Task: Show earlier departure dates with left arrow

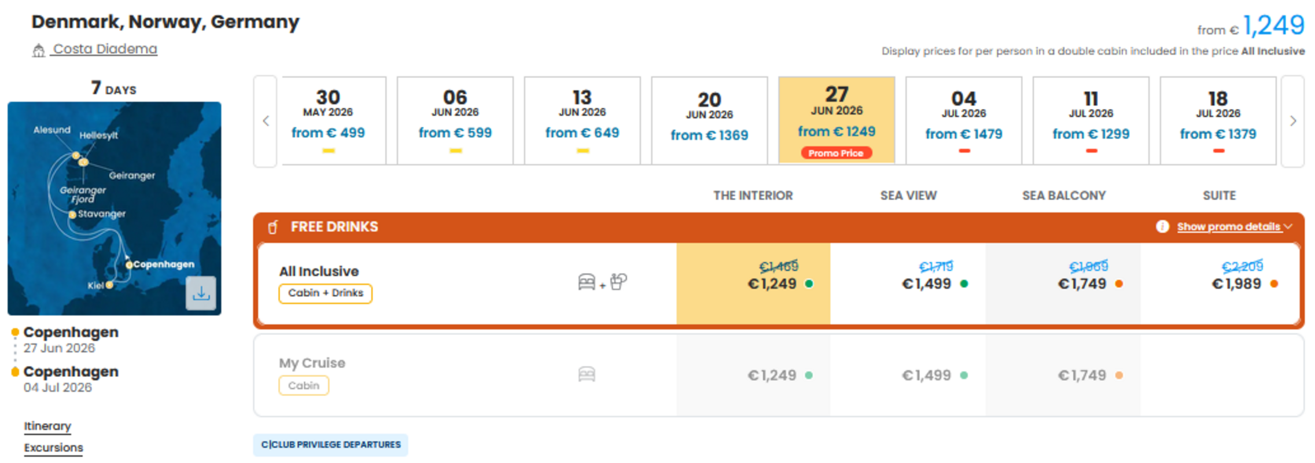Action: pyautogui.click(x=266, y=121)
